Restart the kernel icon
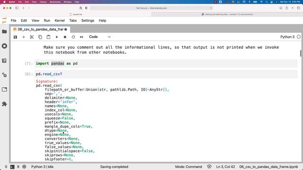Screen dimensions: 303x170 pyautogui.click(x=73, y=37)
